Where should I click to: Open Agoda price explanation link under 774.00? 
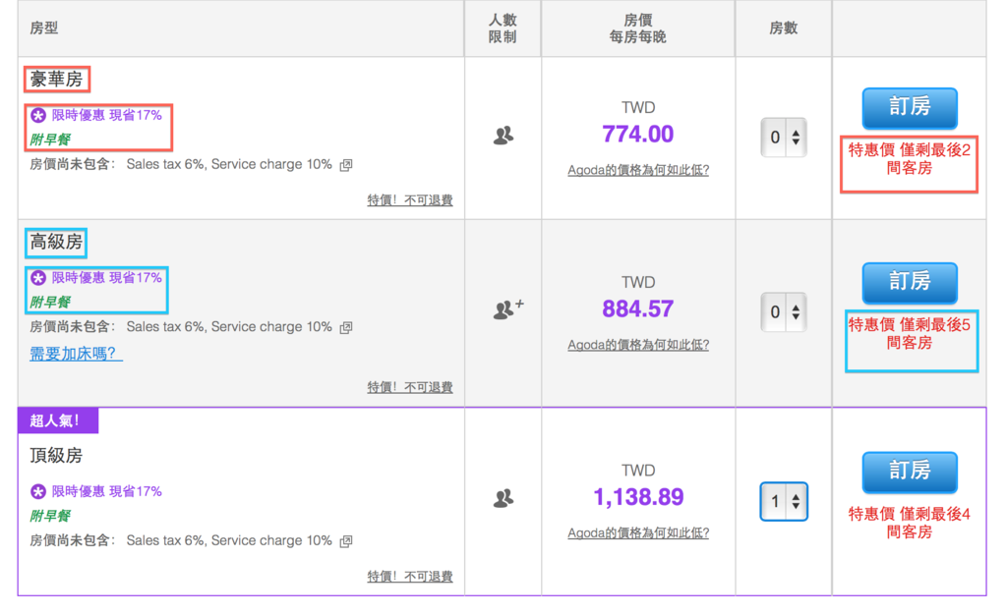pyautogui.click(x=638, y=170)
